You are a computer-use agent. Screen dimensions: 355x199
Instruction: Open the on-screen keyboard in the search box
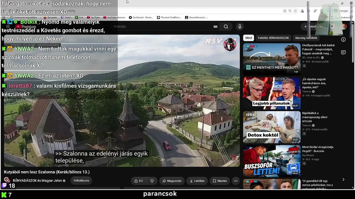coord(215,27)
